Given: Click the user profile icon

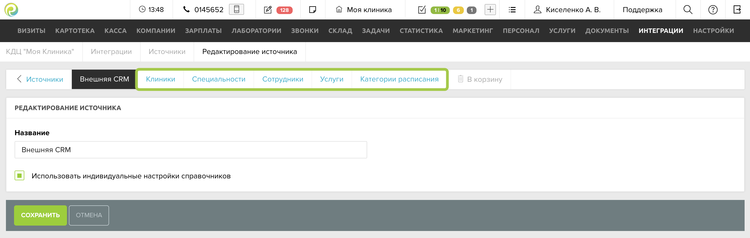Looking at the screenshot, I should 538,9.
